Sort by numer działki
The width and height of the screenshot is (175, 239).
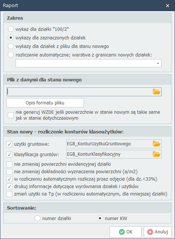[x=38, y=218]
